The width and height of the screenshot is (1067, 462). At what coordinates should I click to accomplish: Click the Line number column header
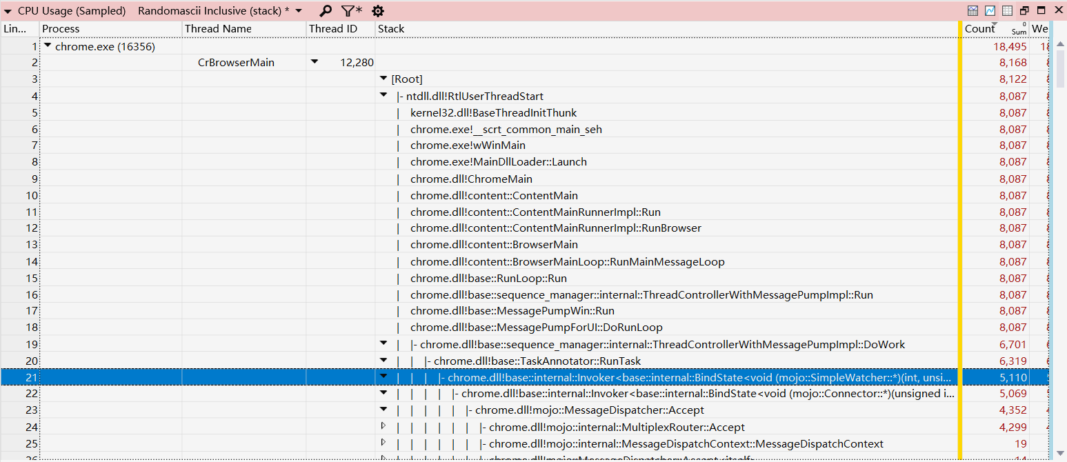pyautogui.click(x=20, y=29)
